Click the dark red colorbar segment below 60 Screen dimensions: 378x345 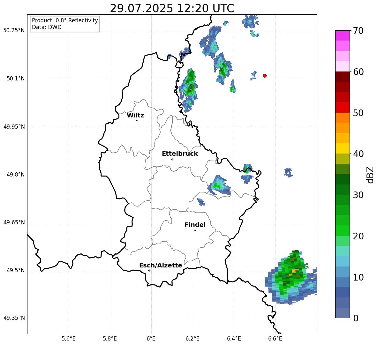(343, 77)
